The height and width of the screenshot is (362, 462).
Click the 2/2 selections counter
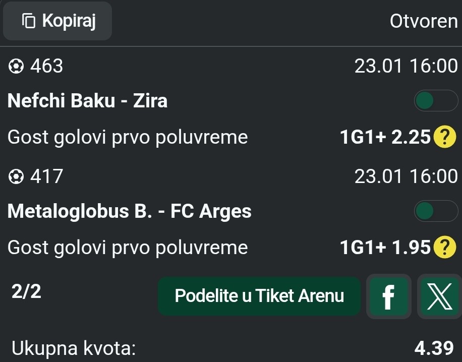[x=26, y=292]
